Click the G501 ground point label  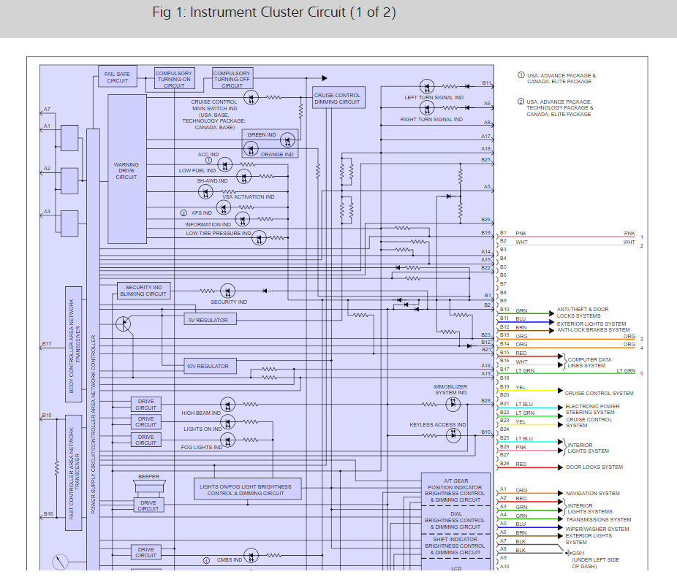point(578,553)
